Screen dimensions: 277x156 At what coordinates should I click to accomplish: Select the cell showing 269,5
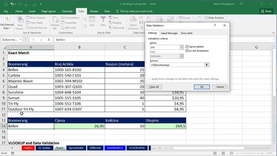tap(165, 126)
